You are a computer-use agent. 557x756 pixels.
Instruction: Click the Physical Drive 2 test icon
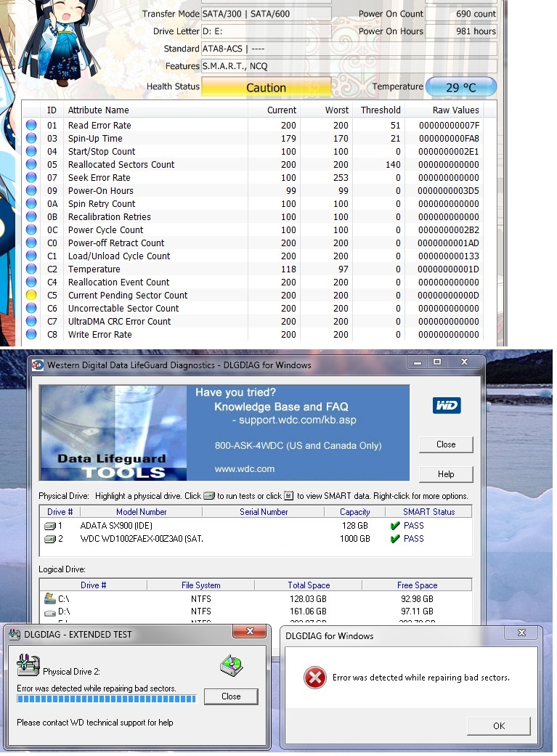pyautogui.click(x=28, y=665)
